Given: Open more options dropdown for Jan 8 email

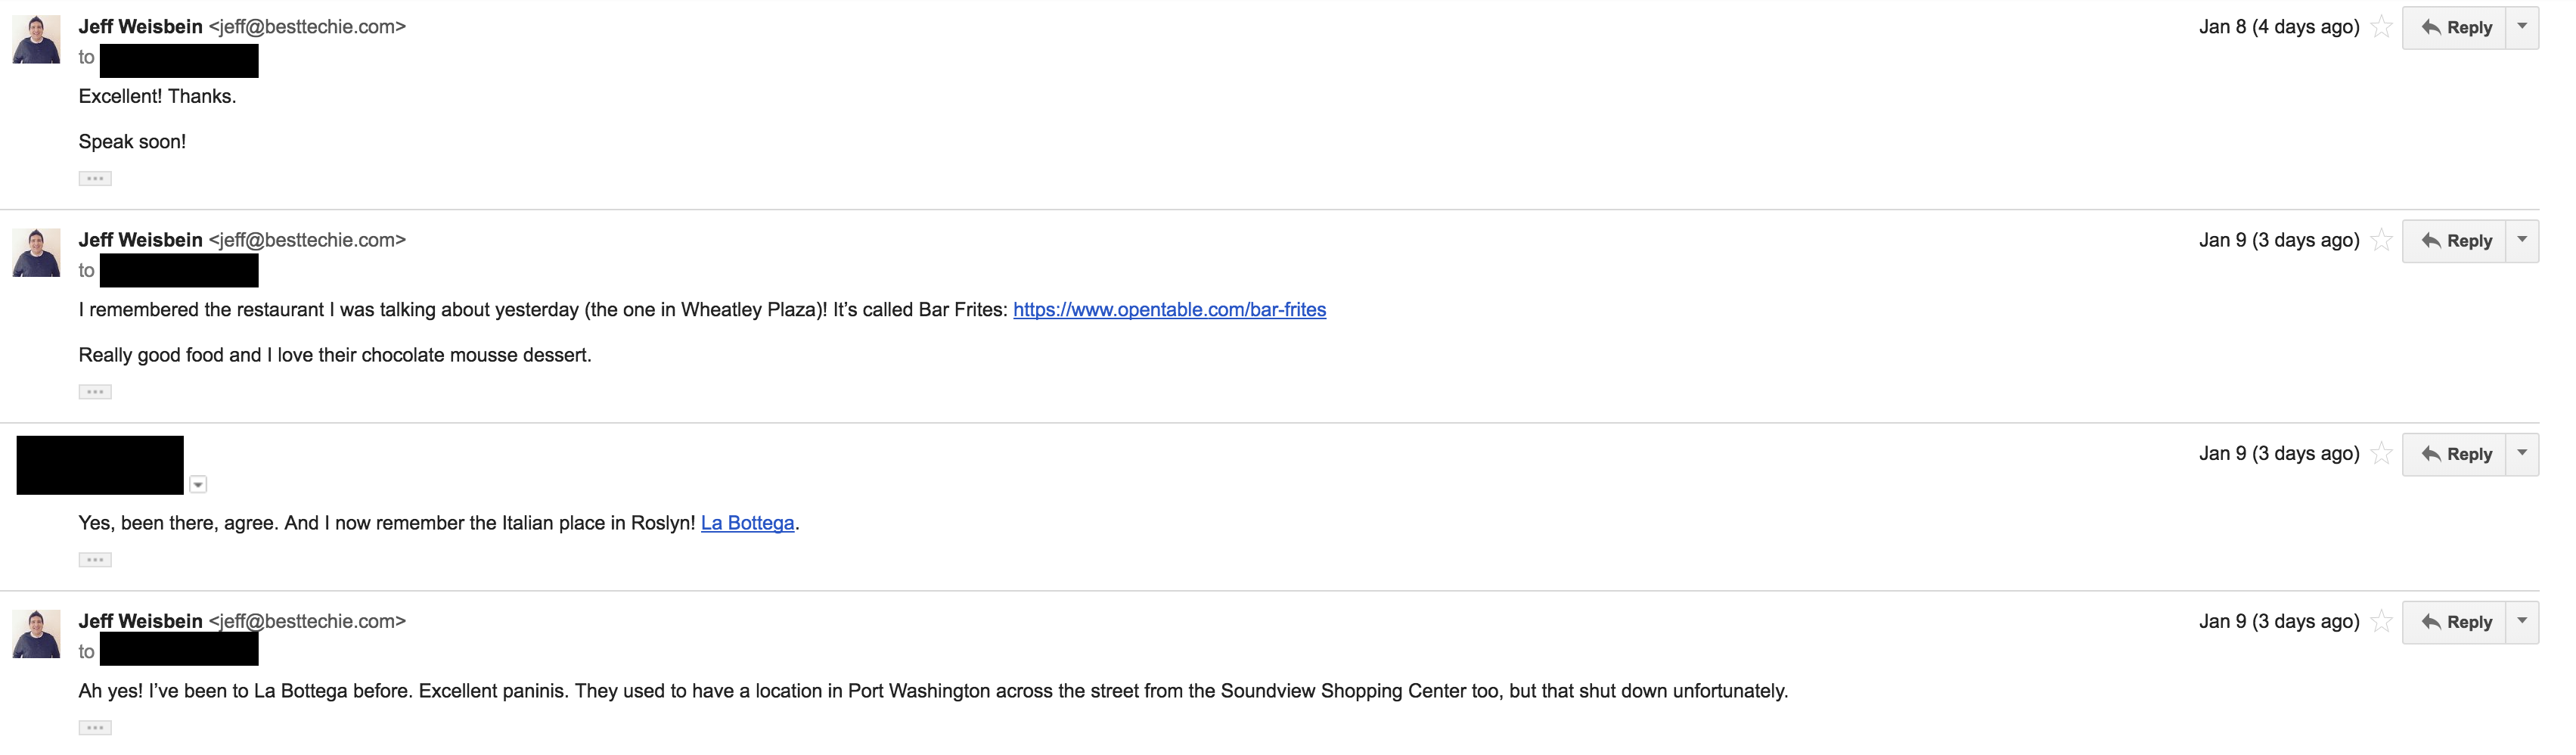Looking at the screenshot, I should [x=2522, y=27].
